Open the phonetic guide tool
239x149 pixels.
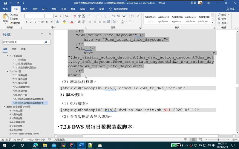pos(79,16)
